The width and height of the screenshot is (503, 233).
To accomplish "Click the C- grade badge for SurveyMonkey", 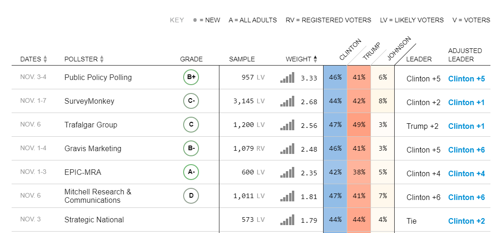I will [191, 101].
